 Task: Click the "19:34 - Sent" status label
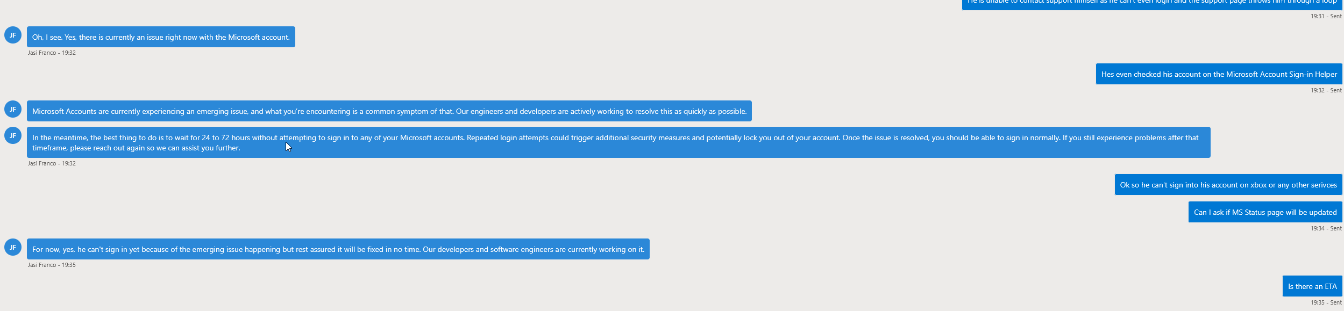pos(1326,229)
